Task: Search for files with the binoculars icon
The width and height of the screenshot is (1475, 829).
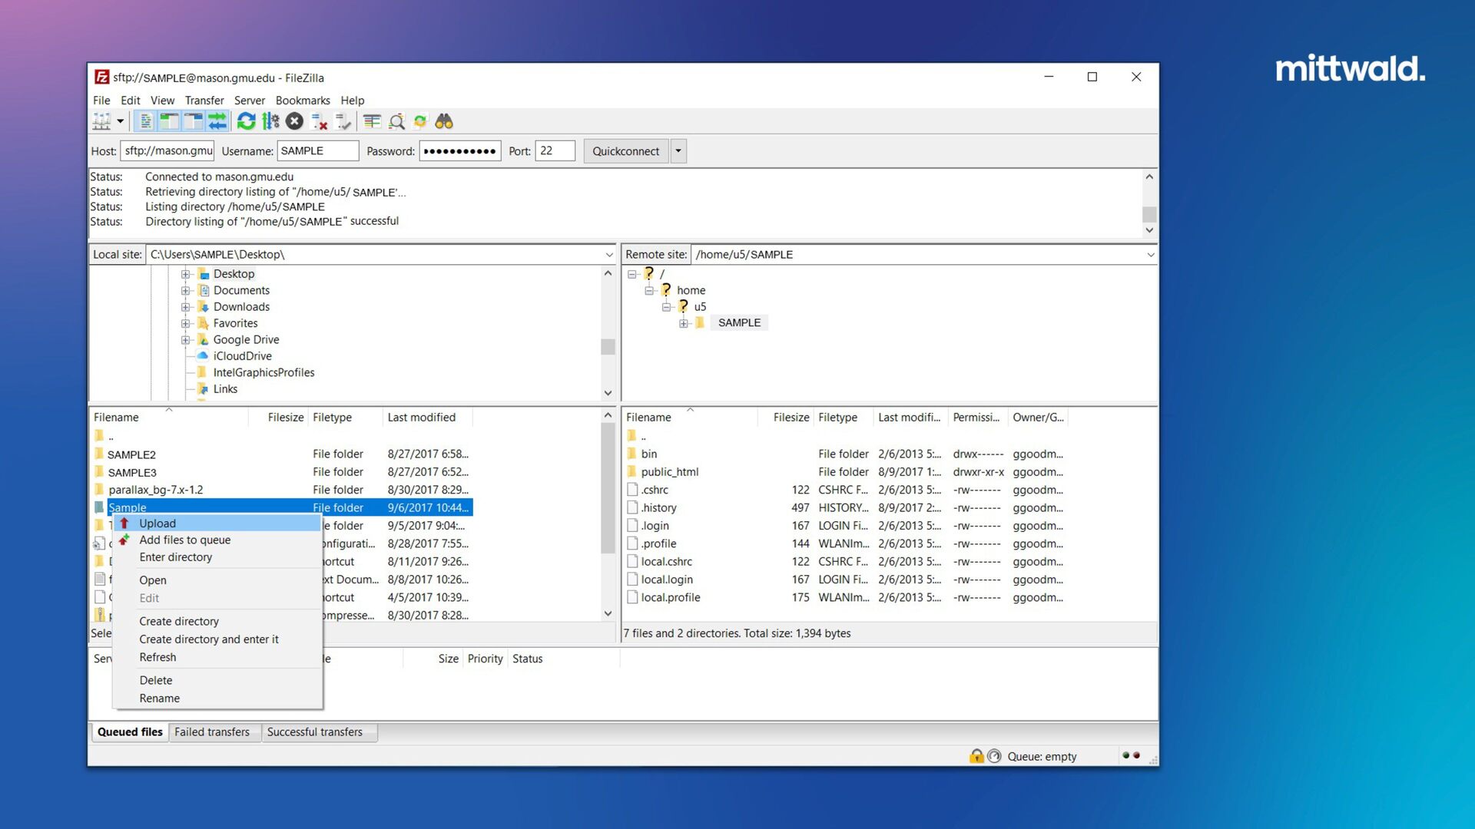Action: click(x=444, y=121)
